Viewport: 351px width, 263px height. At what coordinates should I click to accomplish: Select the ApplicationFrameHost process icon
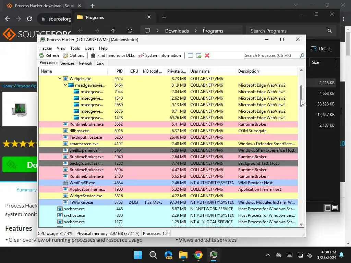65,189
